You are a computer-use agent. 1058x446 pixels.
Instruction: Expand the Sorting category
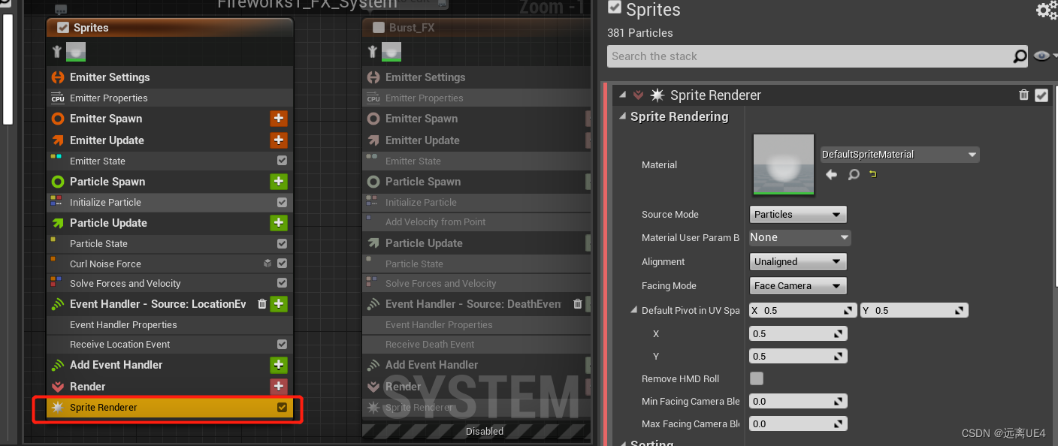[622, 444]
